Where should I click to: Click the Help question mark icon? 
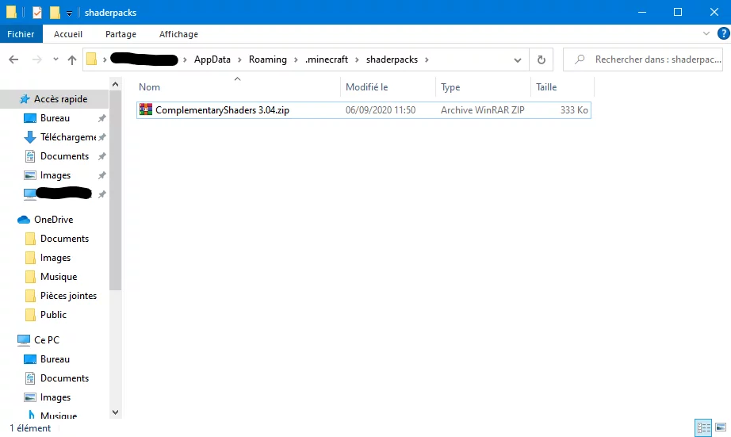(721, 34)
